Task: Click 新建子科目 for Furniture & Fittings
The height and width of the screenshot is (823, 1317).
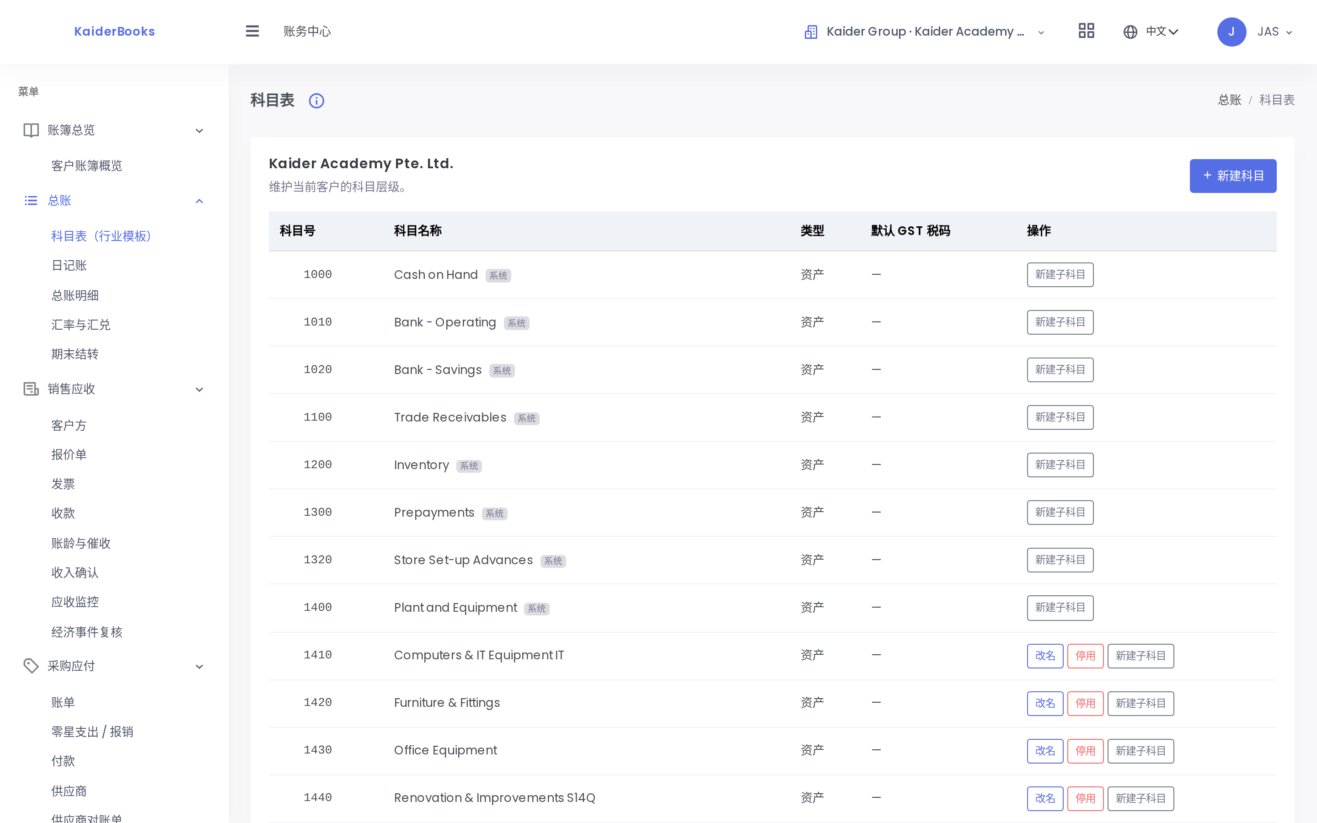Action: coord(1140,703)
